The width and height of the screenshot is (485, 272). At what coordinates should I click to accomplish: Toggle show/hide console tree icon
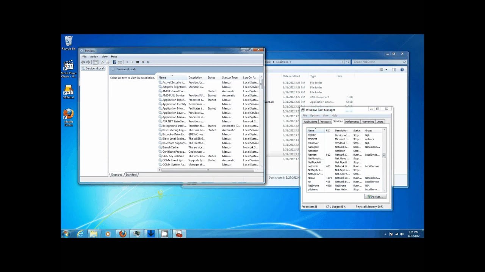[95, 62]
